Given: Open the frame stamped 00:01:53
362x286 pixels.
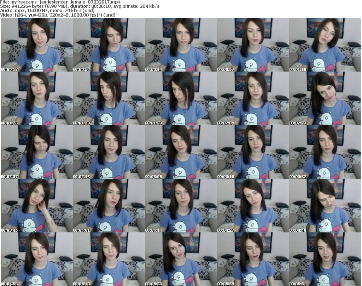Looking at the screenshot, I should pyautogui.click(x=181, y=98).
